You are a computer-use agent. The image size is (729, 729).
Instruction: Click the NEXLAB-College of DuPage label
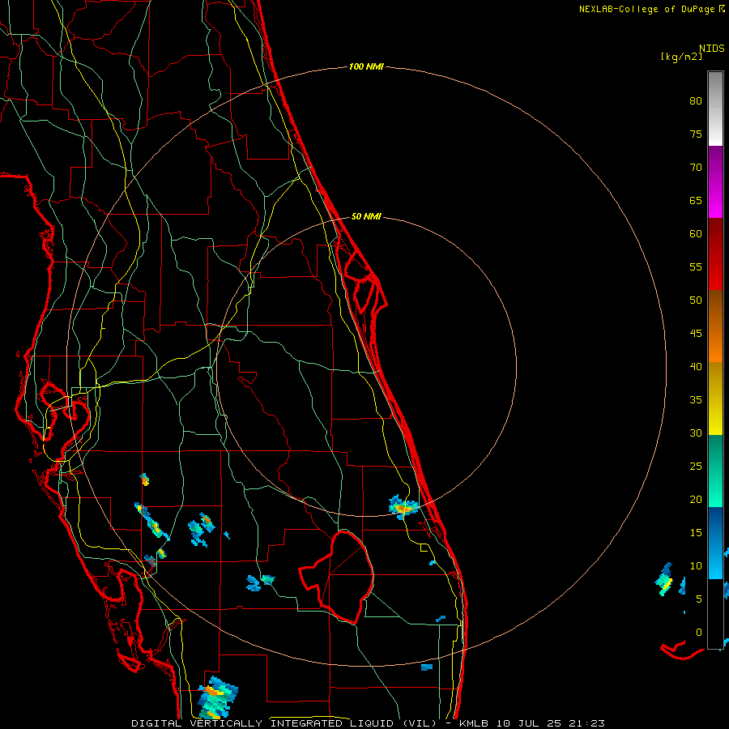[647, 9]
